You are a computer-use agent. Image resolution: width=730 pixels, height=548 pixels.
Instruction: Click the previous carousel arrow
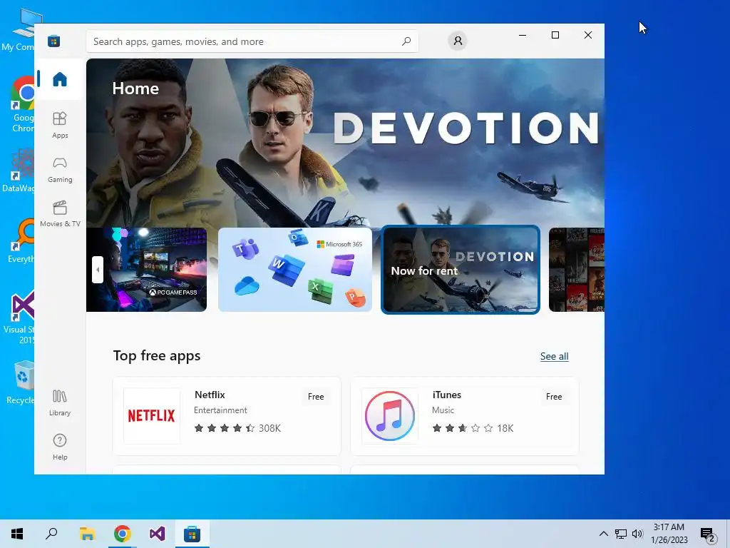(x=97, y=269)
